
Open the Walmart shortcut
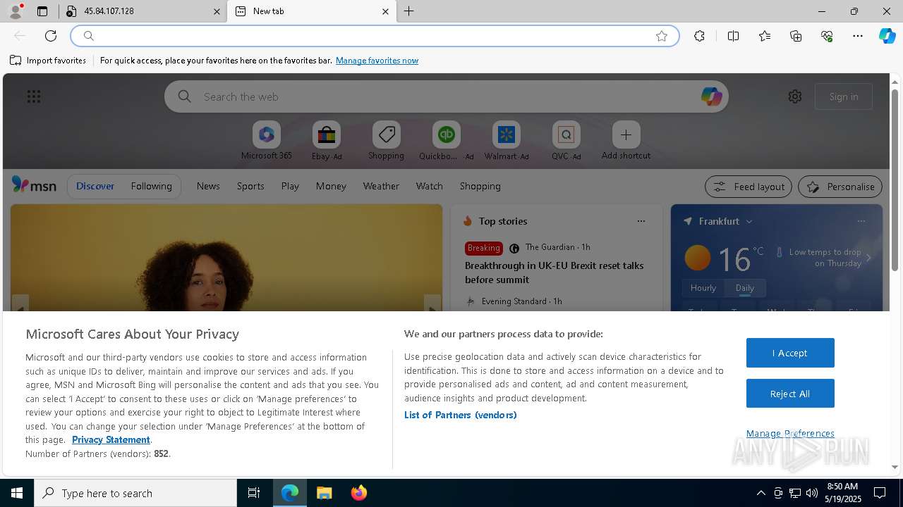coord(506,141)
